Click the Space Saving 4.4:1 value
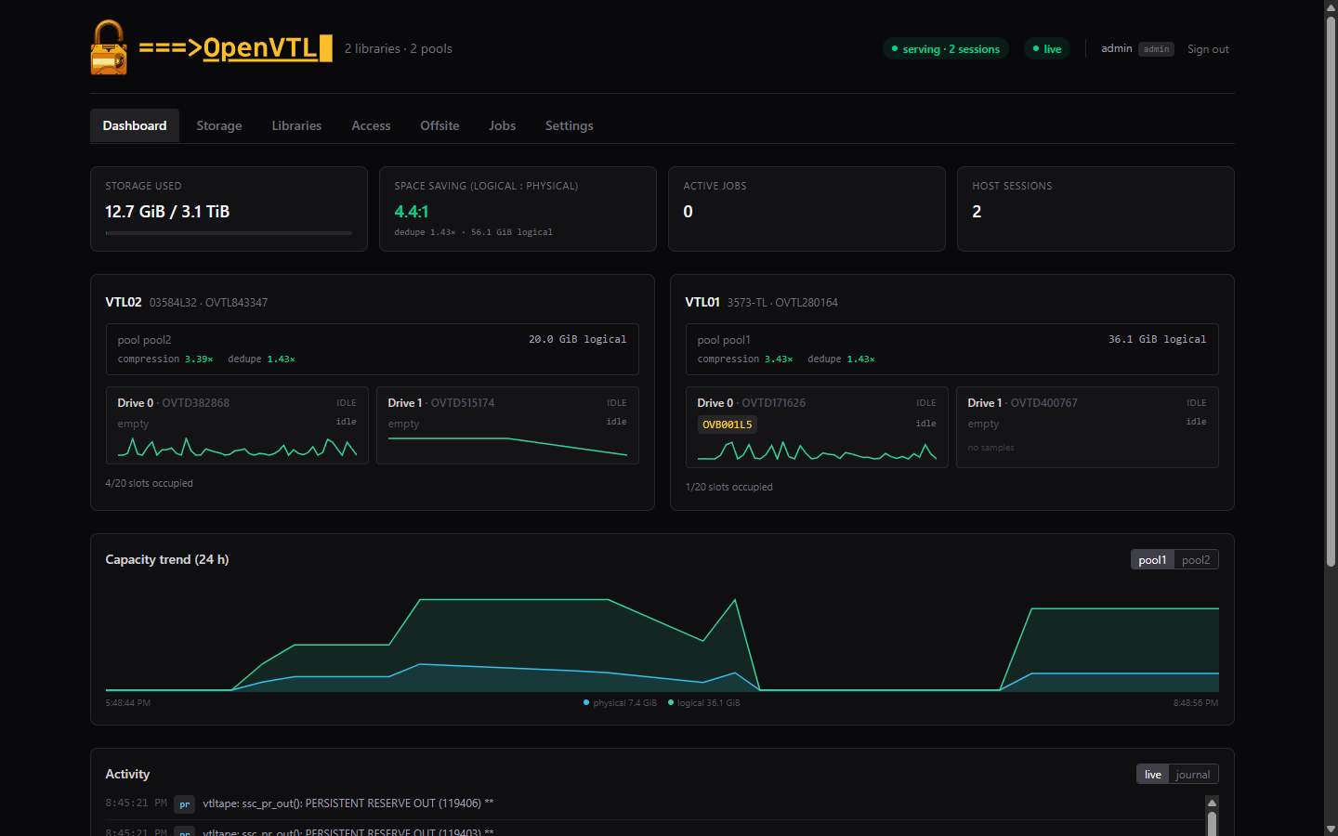The width and height of the screenshot is (1338, 836). click(412, 212)
